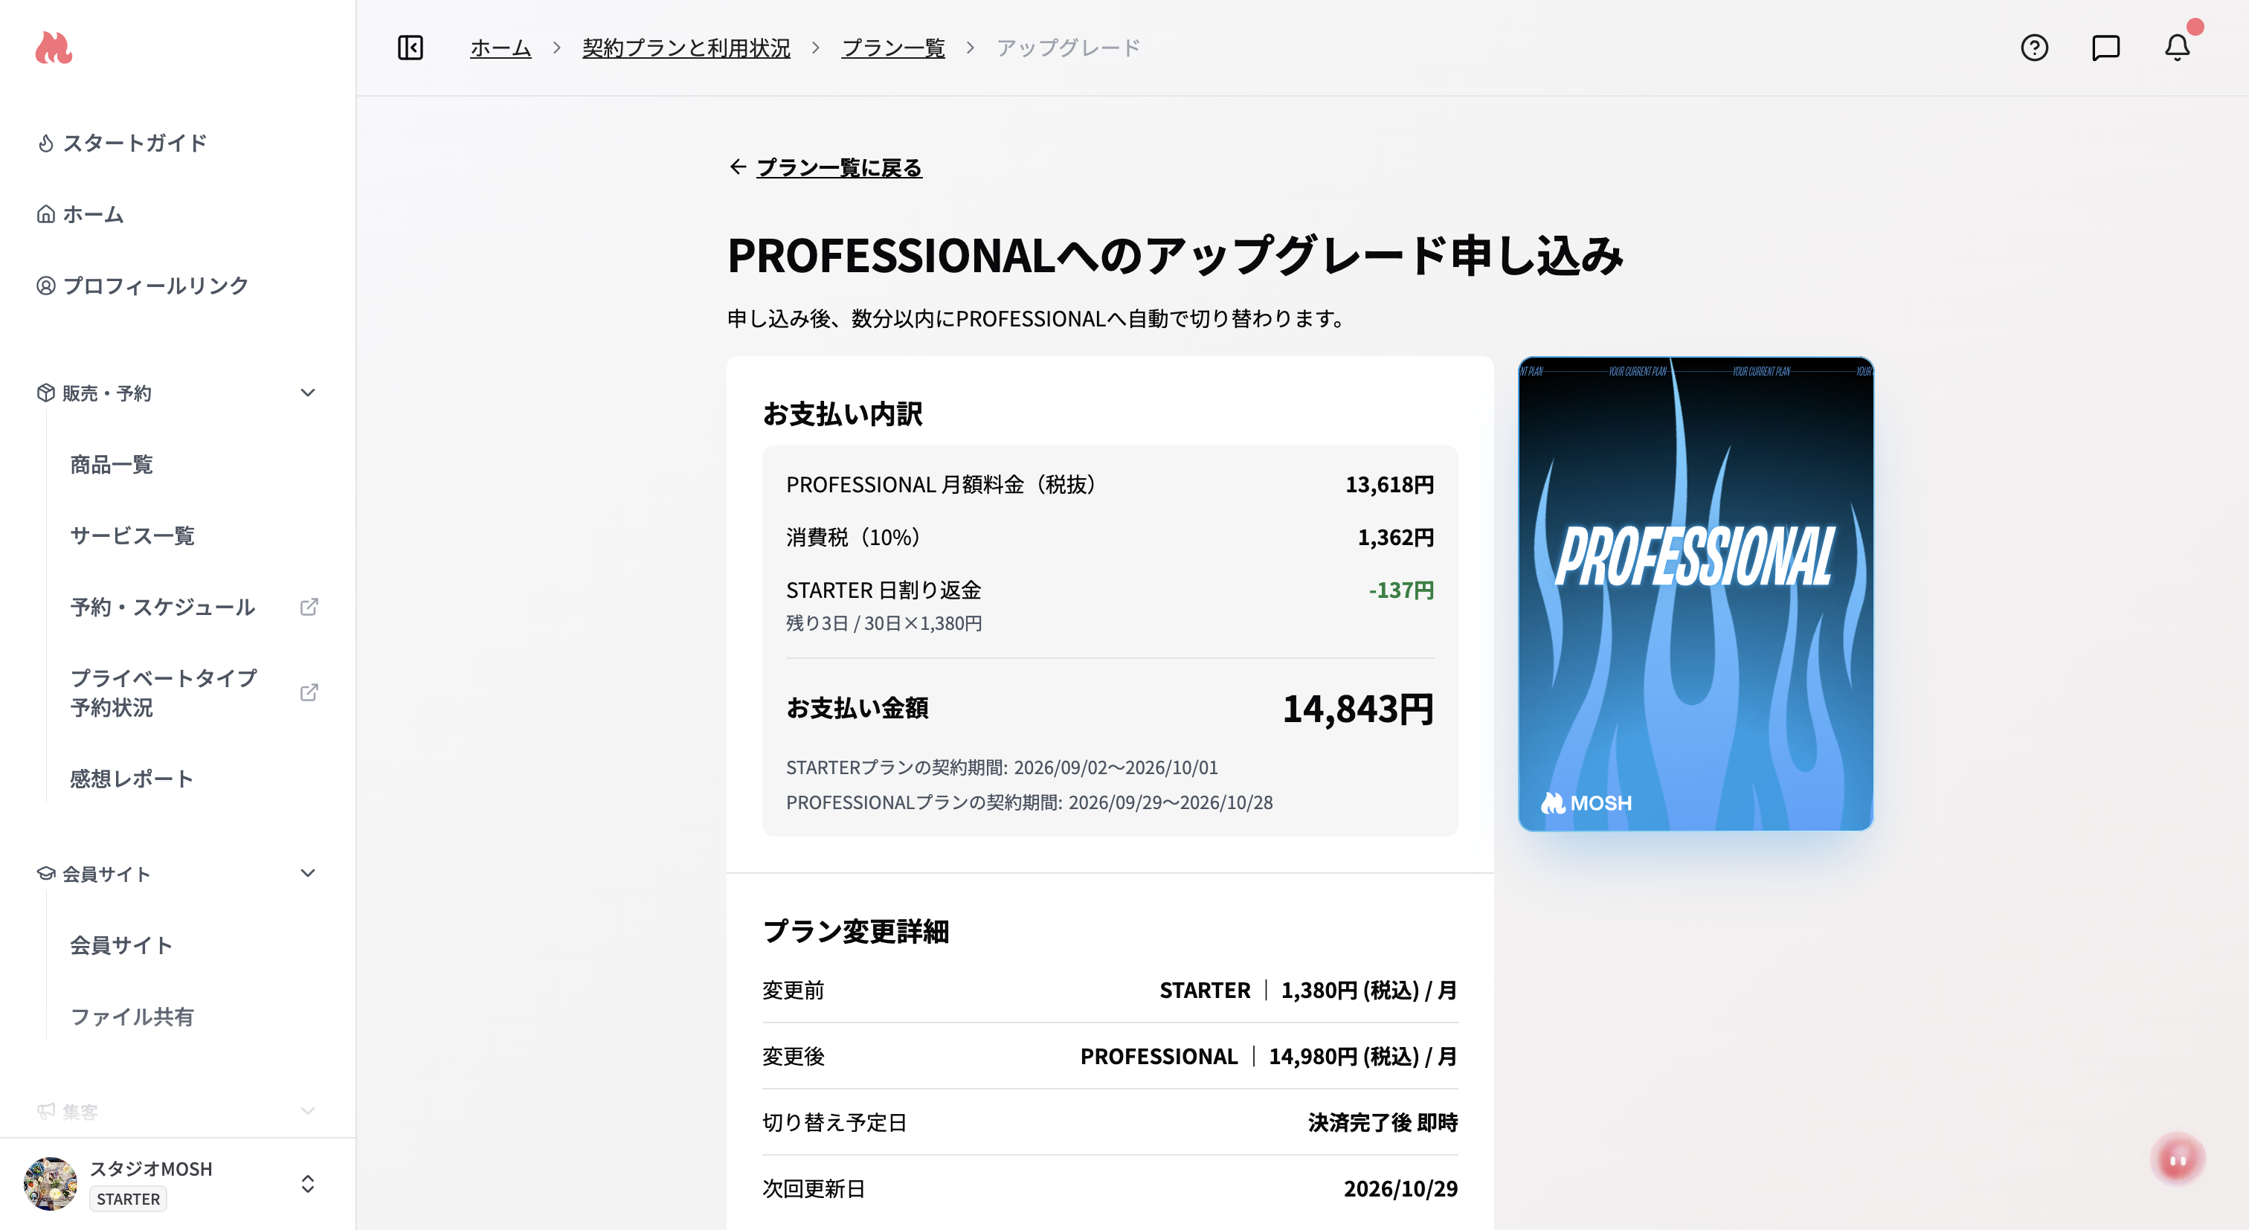Viewport: 2249px width, 1230px height.
Task: Click the external-link icon beside 予約・スケジュール
Action: point(309,607)
